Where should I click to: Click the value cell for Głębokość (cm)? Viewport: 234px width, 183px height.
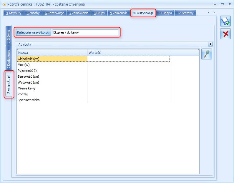(x=129, y=59)
